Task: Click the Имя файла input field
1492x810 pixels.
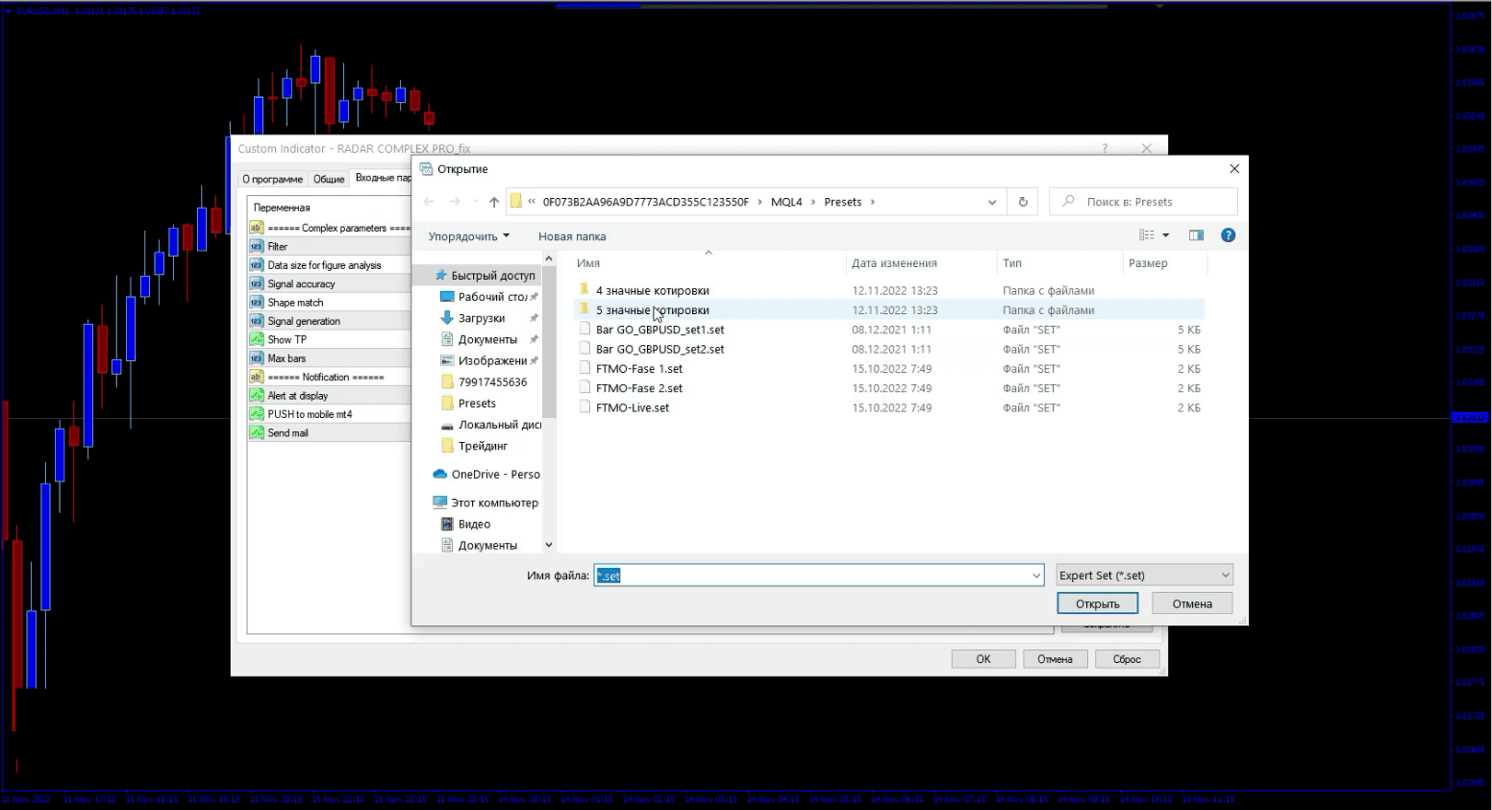Action: coord(817,576)
